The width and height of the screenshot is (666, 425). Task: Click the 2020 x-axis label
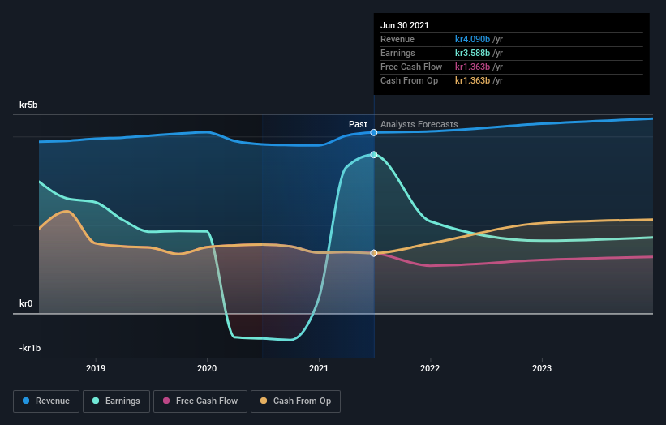click(207, 368)
